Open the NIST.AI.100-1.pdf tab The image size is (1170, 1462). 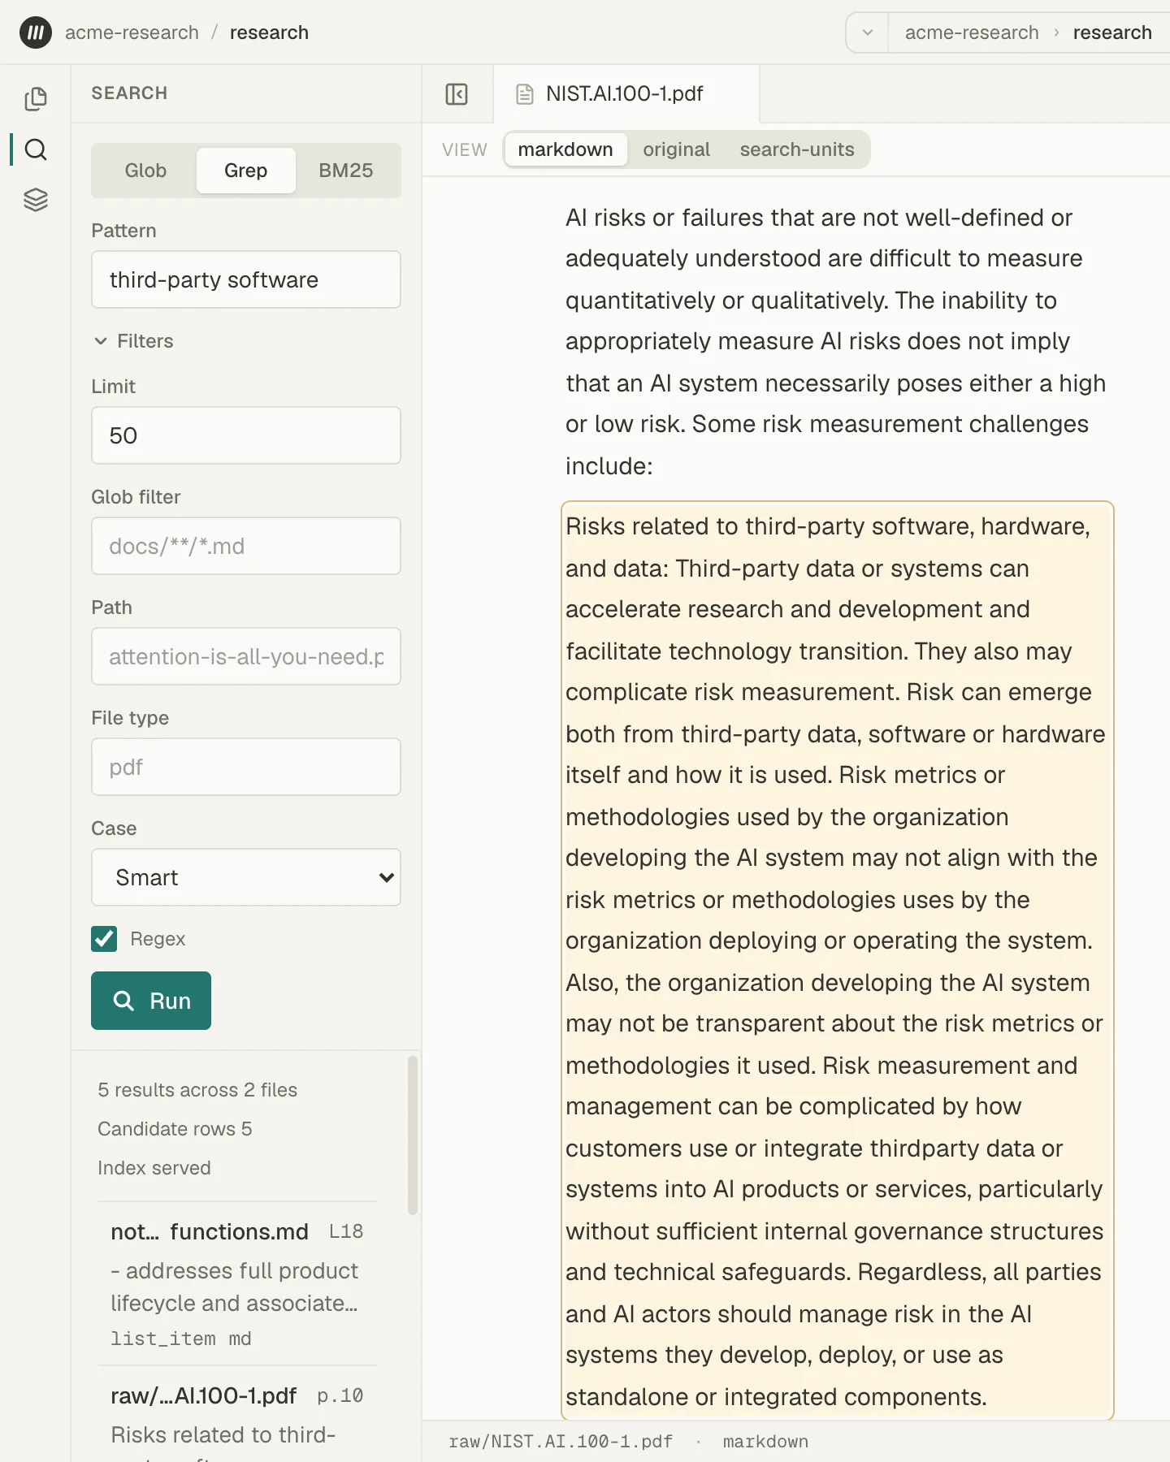coord(626,94)
